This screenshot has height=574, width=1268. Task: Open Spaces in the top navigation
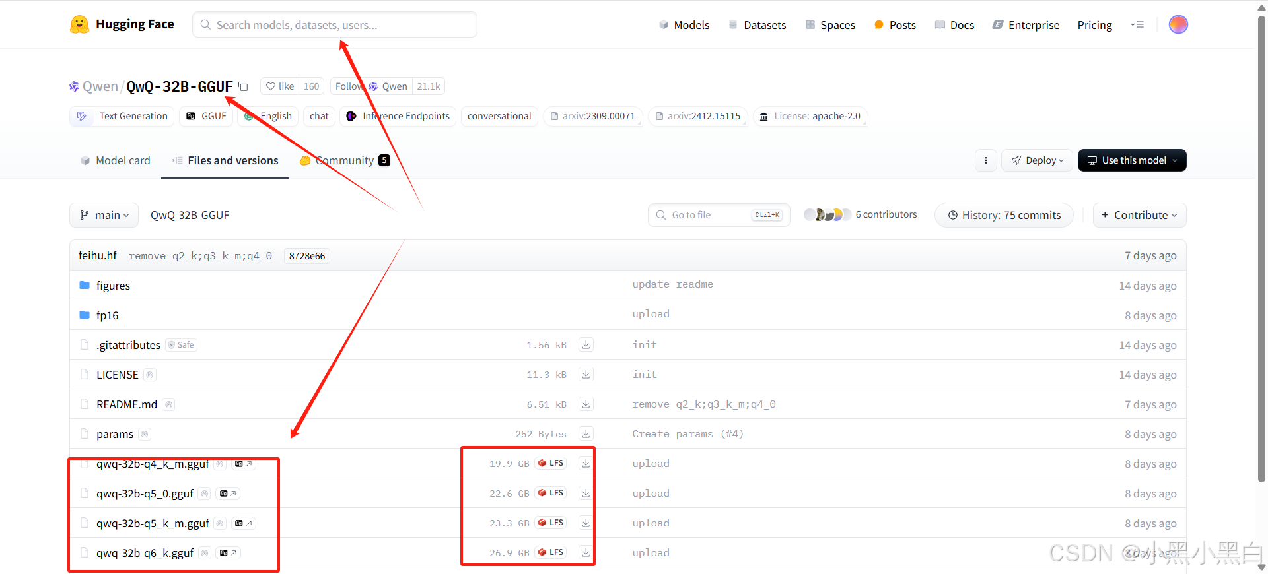830,25
